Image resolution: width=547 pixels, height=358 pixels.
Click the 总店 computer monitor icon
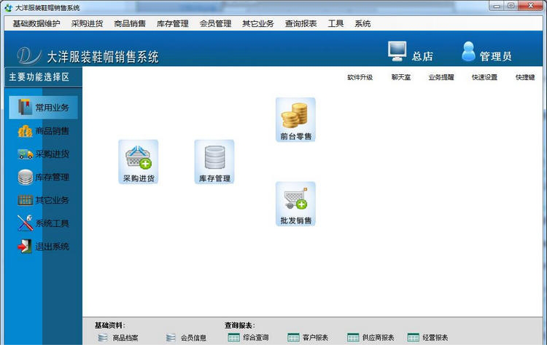(x=397, y=52)
